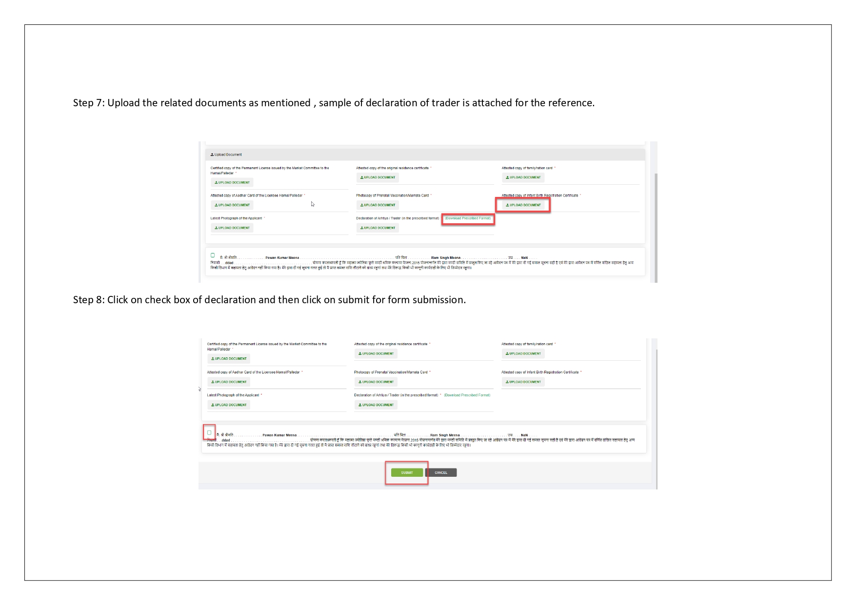The image size is (856, 605).
Task: Upload Aadhar Card copy in Step 7 screenshot
Action: coord(232,205)
